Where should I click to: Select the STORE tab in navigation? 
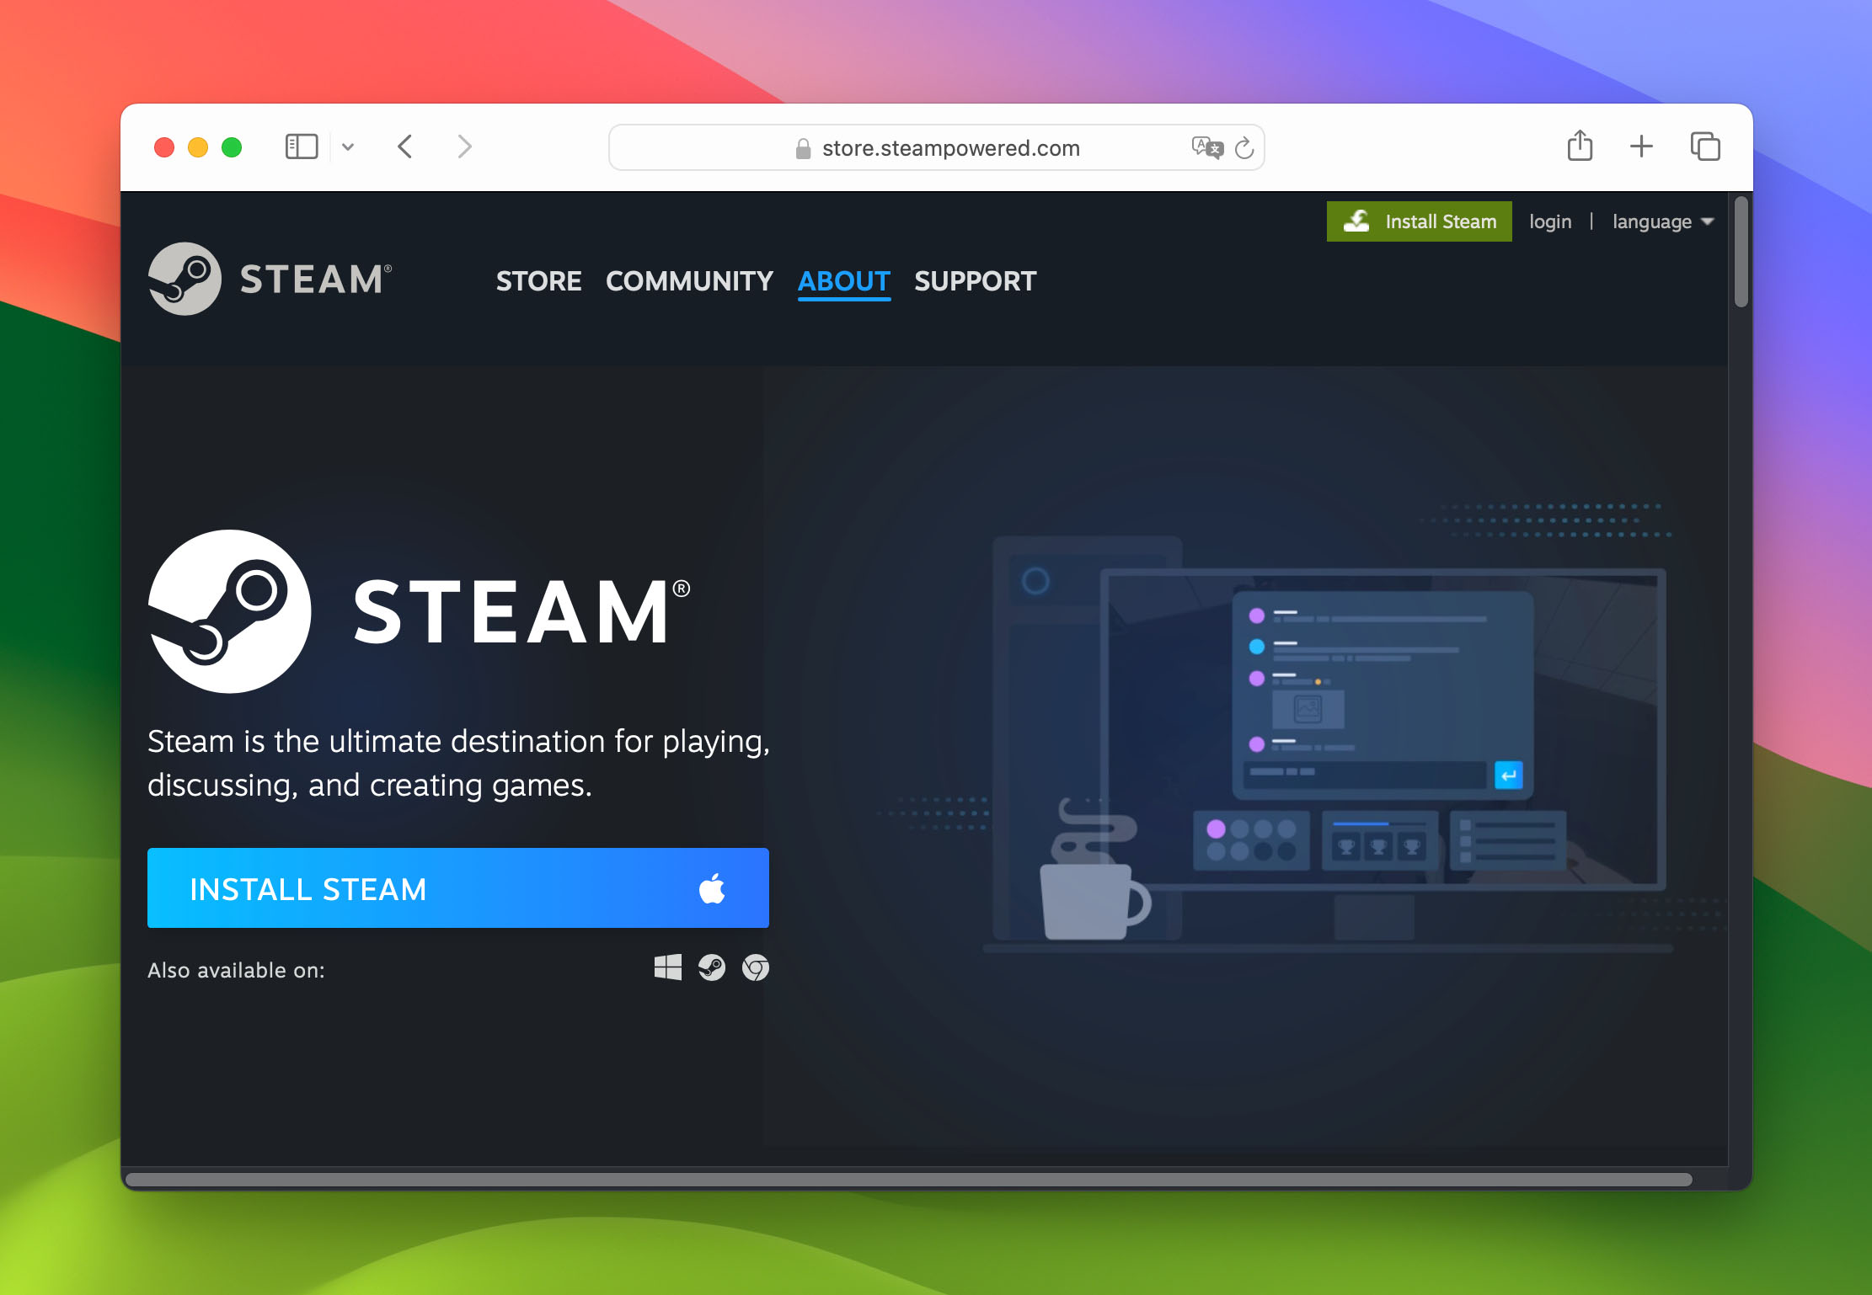[539, 280]
